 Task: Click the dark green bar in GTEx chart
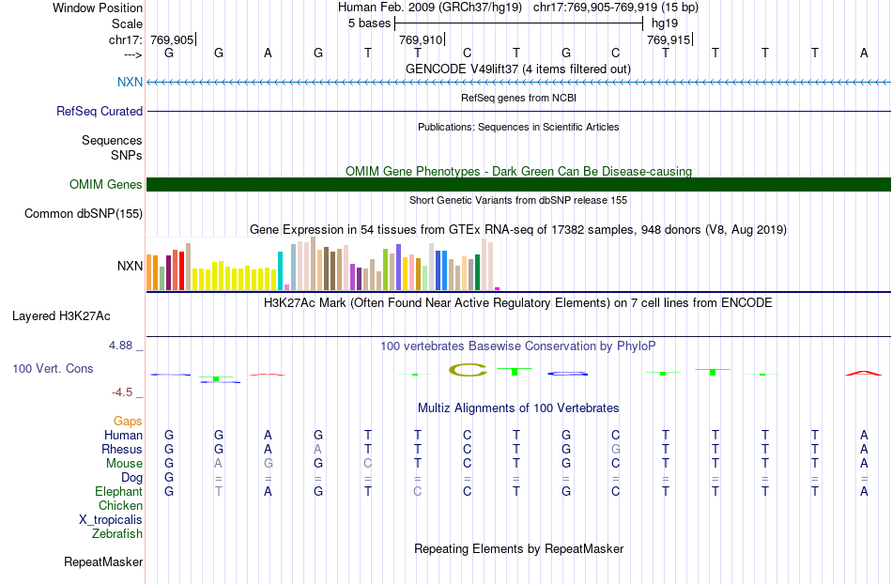tap(477, 272)
